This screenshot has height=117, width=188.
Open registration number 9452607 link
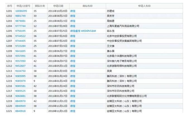pyautogui.click(x=20, y=66)
